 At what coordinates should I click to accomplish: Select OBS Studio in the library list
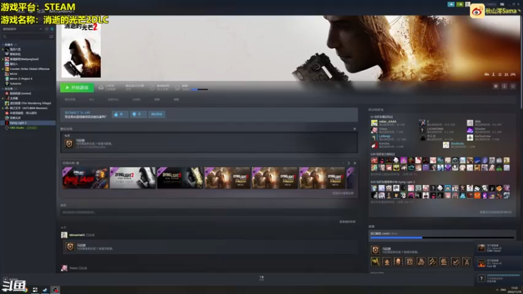pos(28,127)
